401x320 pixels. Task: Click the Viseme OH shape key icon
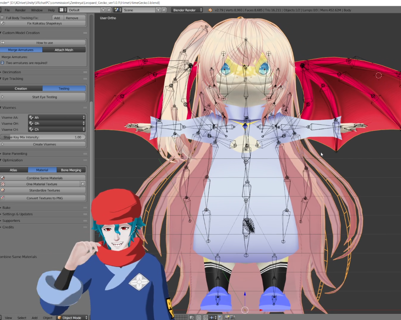coord(31,123)
